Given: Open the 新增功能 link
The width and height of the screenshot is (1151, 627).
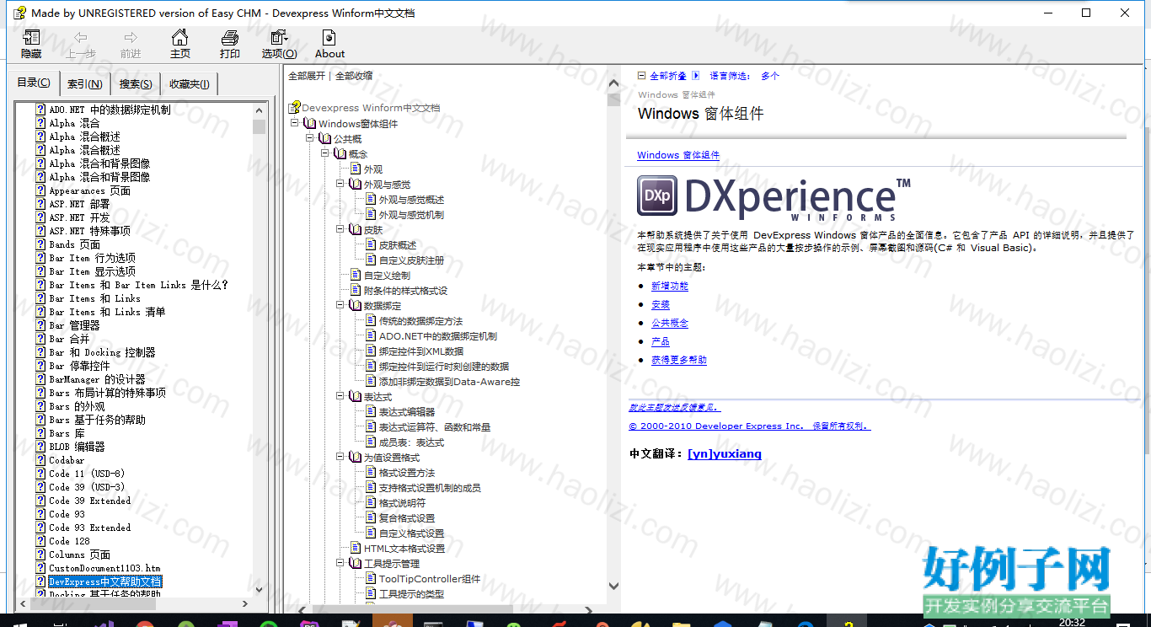Looking at the screenshot, I should pyautogui.click(x=670, y=287).
